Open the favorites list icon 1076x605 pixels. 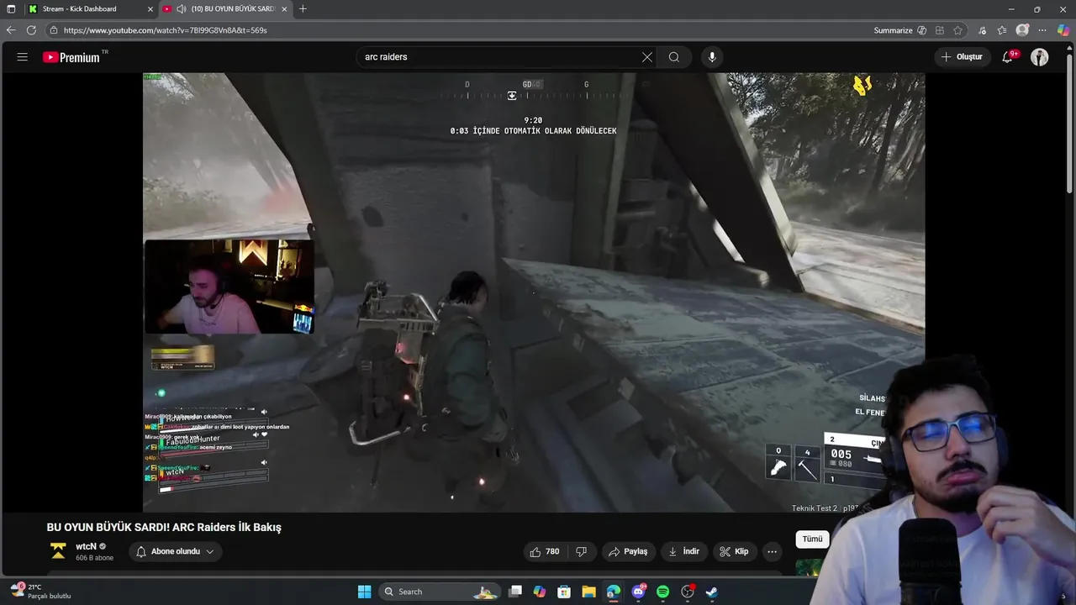[1002, 30]
